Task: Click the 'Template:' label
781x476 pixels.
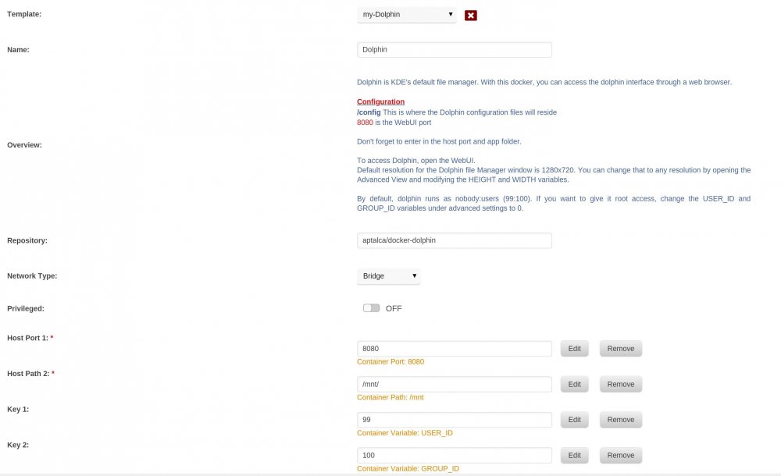Action: [x=24, y=14]
